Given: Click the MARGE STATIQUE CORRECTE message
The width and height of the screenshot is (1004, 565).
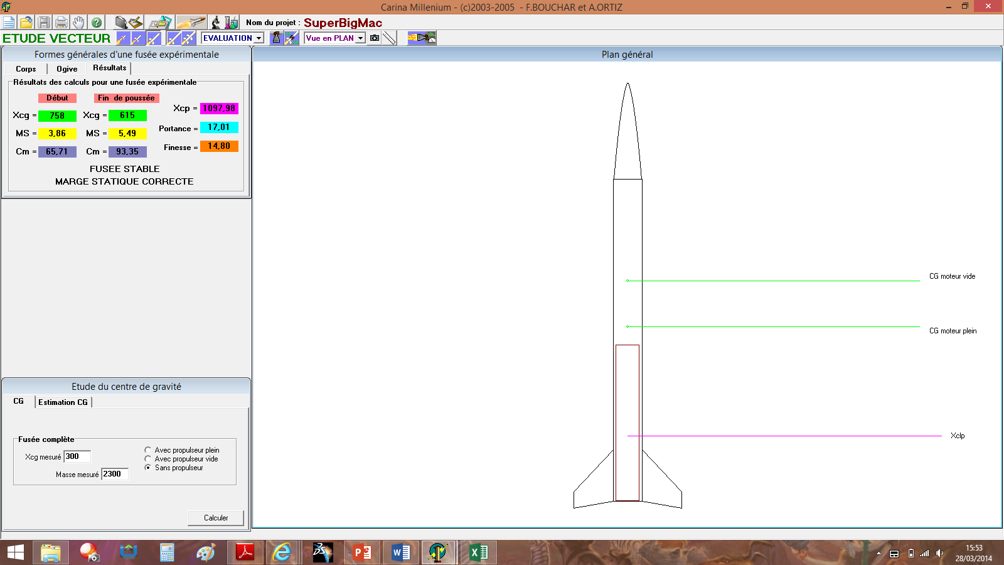Looking at the screenshot, I should [124, 181].
